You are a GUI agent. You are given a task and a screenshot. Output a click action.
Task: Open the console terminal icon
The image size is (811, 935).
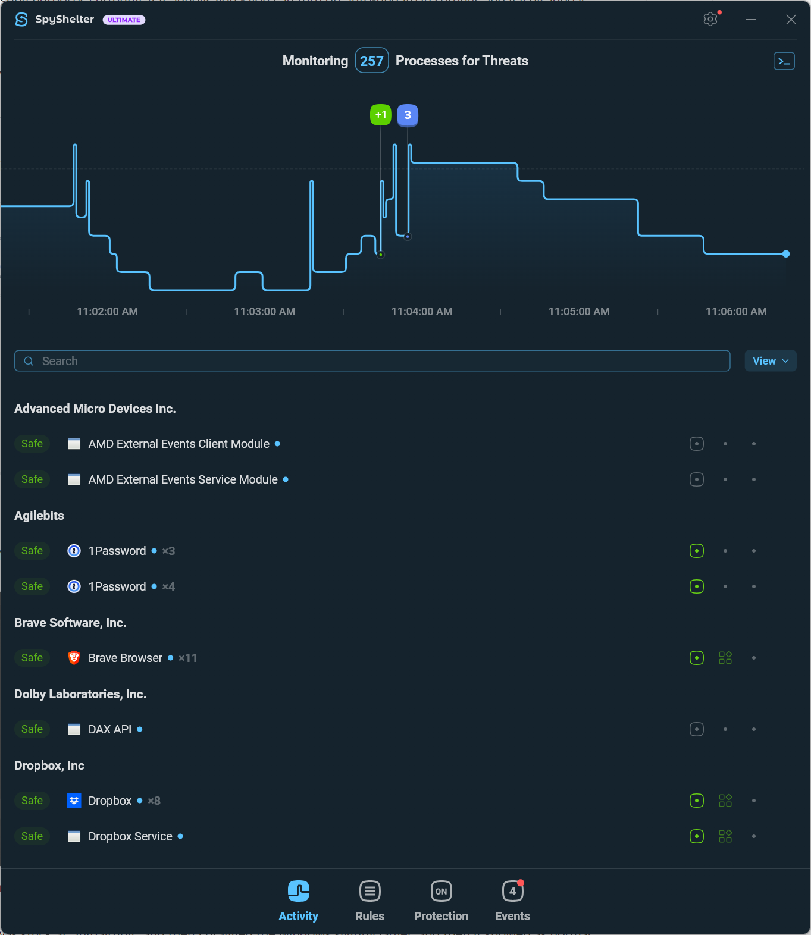[784, 61]
